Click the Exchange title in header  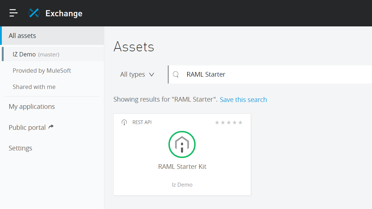tap(64, 13)
